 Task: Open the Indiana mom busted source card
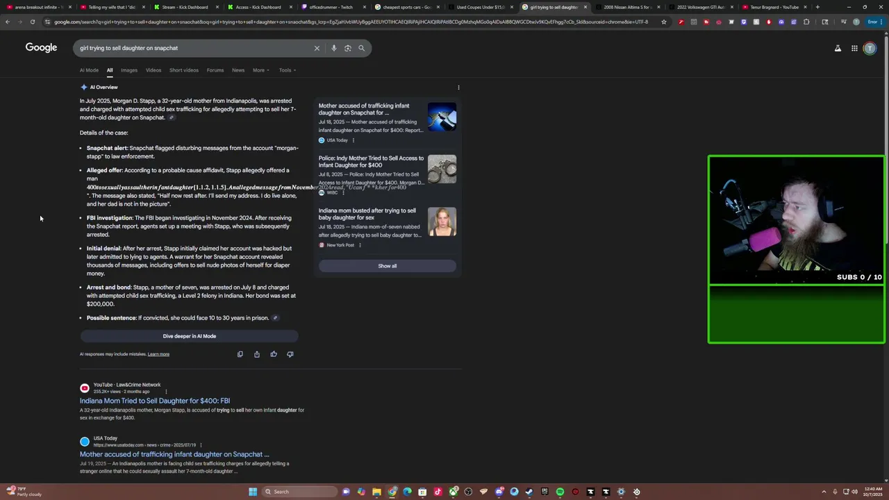[388, 228]
